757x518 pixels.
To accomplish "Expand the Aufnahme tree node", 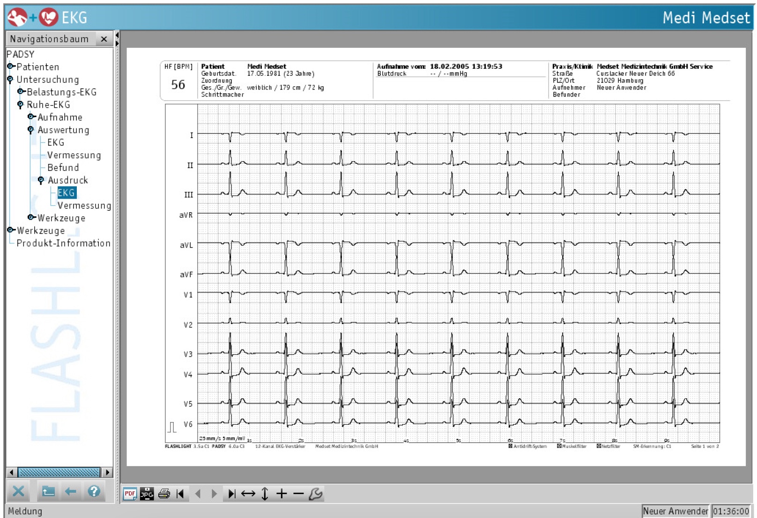I will tap(31, 117).
